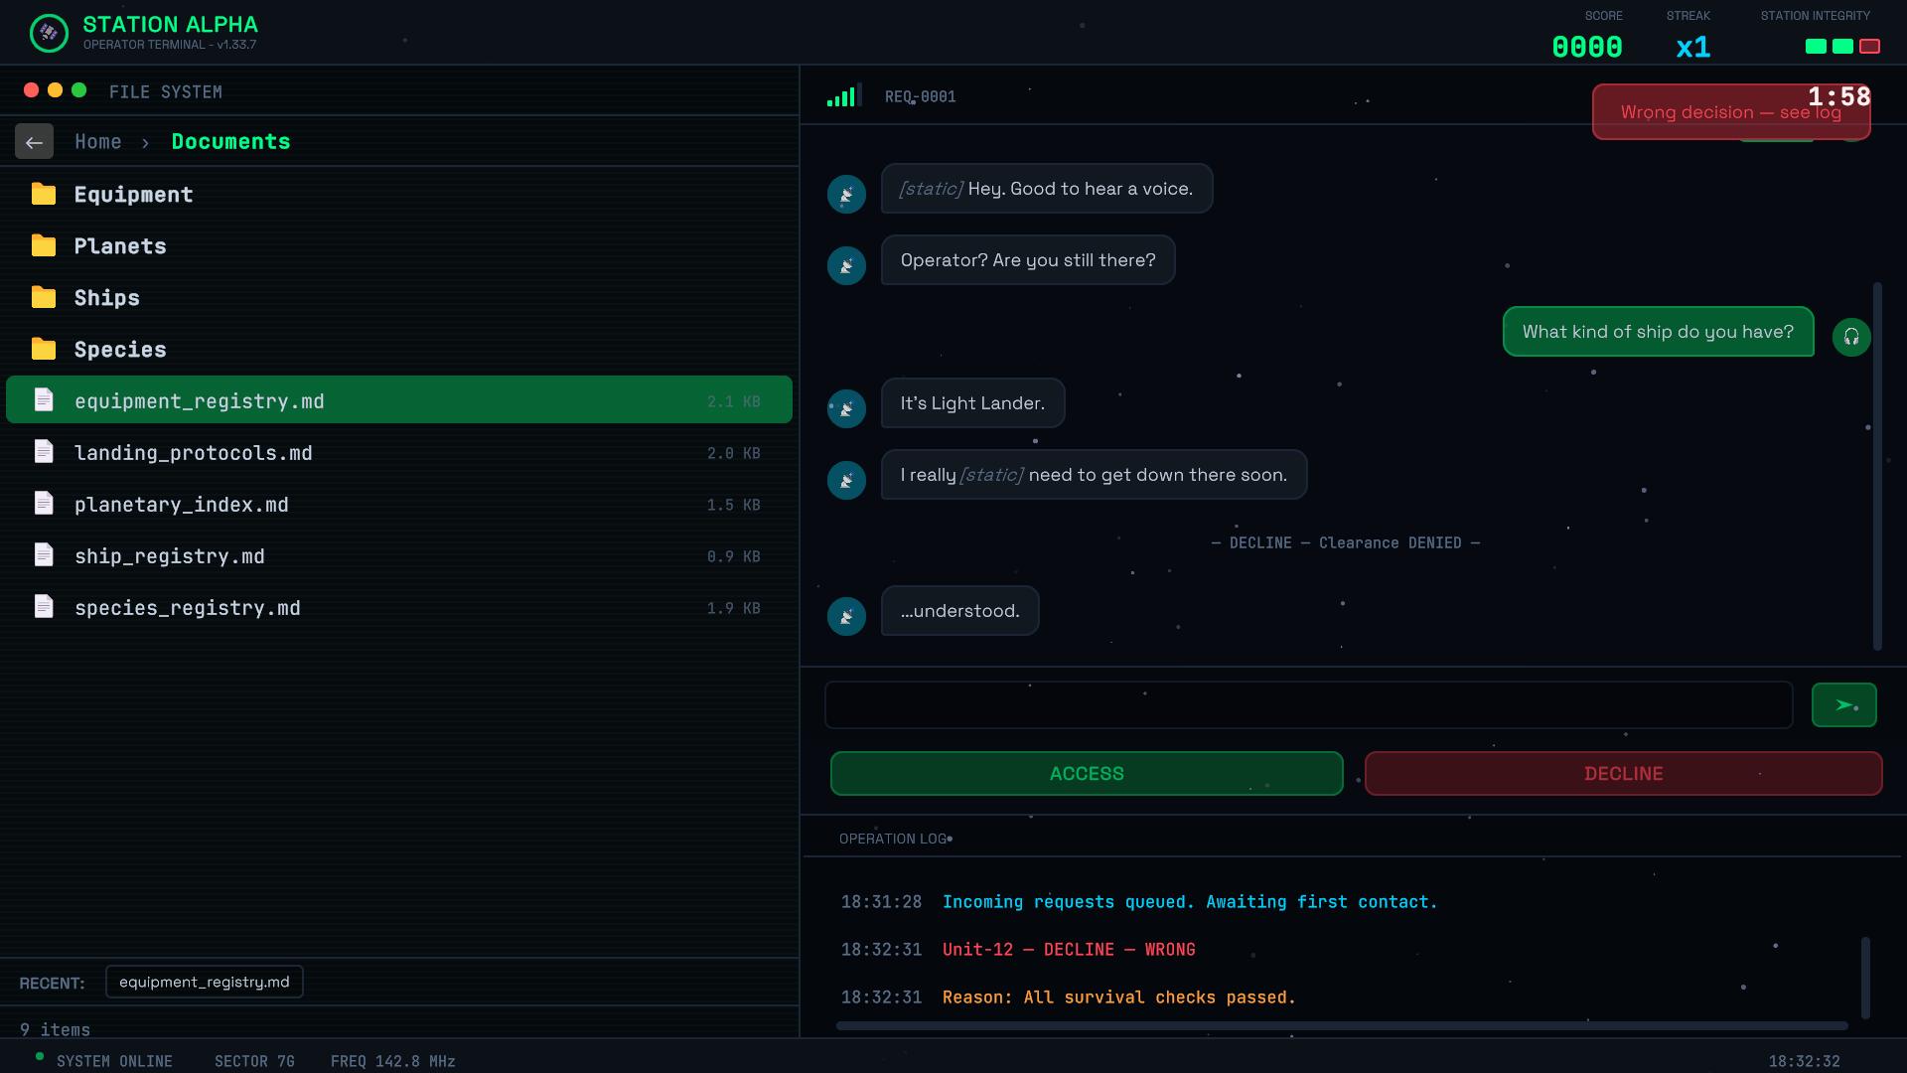Go back using the arrow button

[x=34, y=142]
